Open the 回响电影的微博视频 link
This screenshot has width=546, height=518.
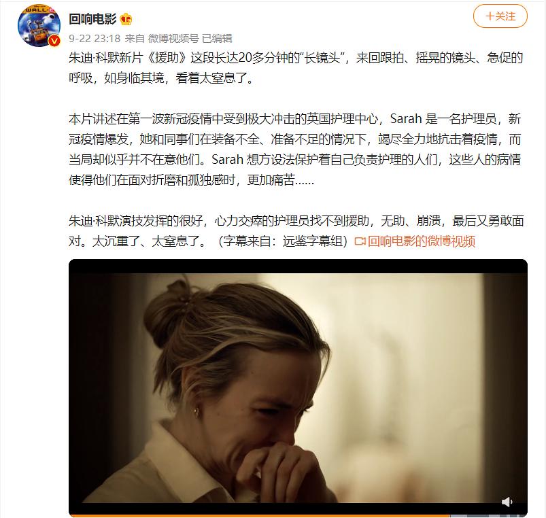tap(422, 241)
